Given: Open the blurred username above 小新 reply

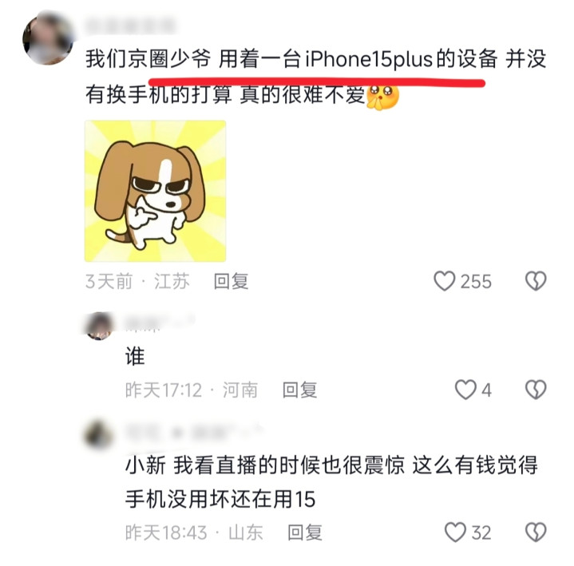Looking at the screenshot, I should (x=194, y=432).
